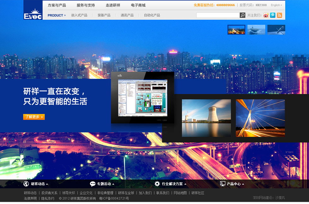The width and height of the screenshot is (309, 204).
Task: Click the EVOC logo
Action: [x=33, y=10]
